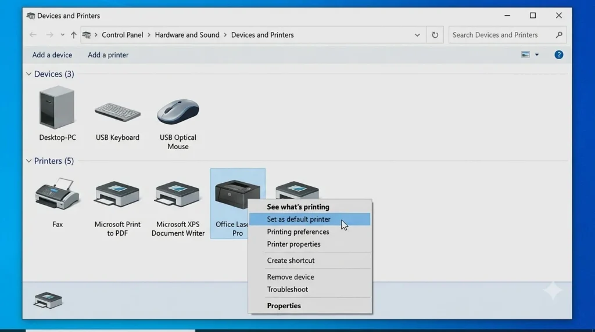
Task: Open the recent locations dropdown arrow
Action: (x=63, y=35)
